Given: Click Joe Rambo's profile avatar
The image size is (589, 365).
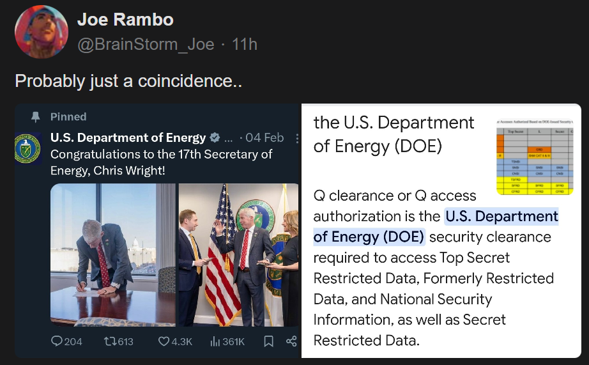Looking at the screenshot, I should click(x=42, y=31).
